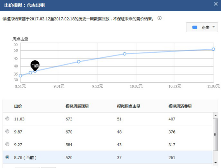Select the 9.87 bid radio button
The image size is (221, 168).
coord(7,131)
